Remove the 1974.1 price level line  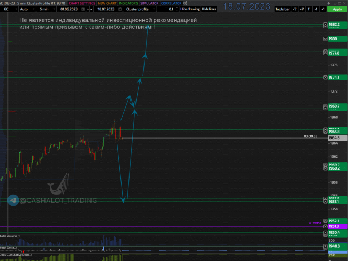pos(325,77)
